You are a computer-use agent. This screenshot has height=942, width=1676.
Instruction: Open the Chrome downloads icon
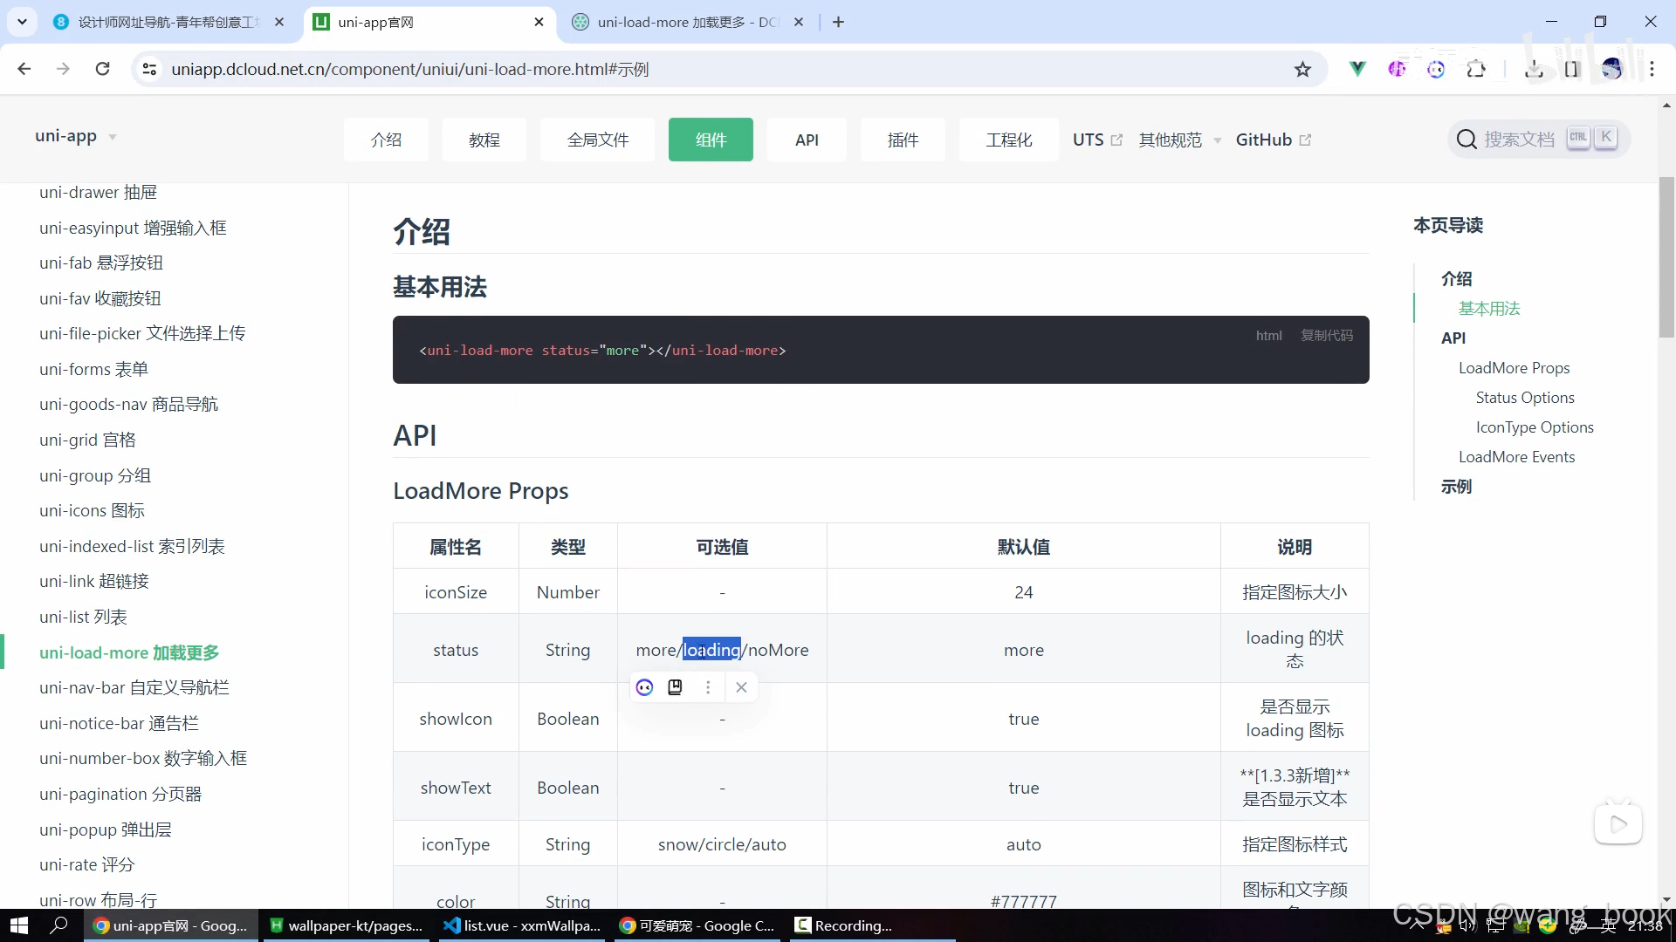[x=1533, y=70]
